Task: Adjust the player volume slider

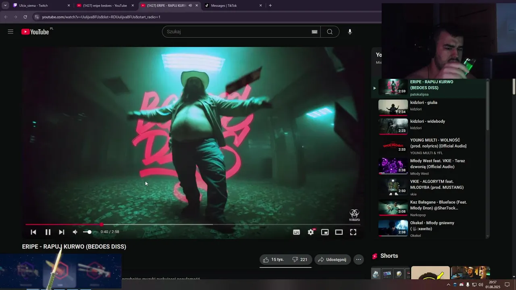Action: (x=90, y=232)
